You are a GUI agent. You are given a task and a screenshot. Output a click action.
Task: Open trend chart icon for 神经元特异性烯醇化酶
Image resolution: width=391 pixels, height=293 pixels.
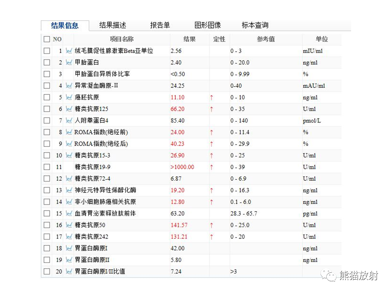(69, 190)
